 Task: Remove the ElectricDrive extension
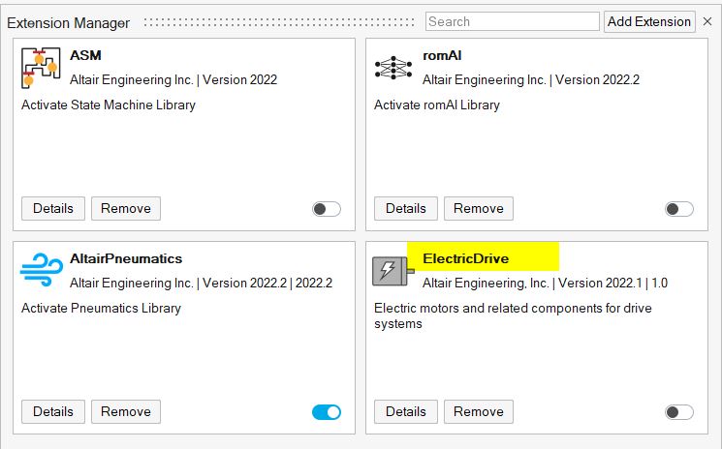tap(479, 411)
